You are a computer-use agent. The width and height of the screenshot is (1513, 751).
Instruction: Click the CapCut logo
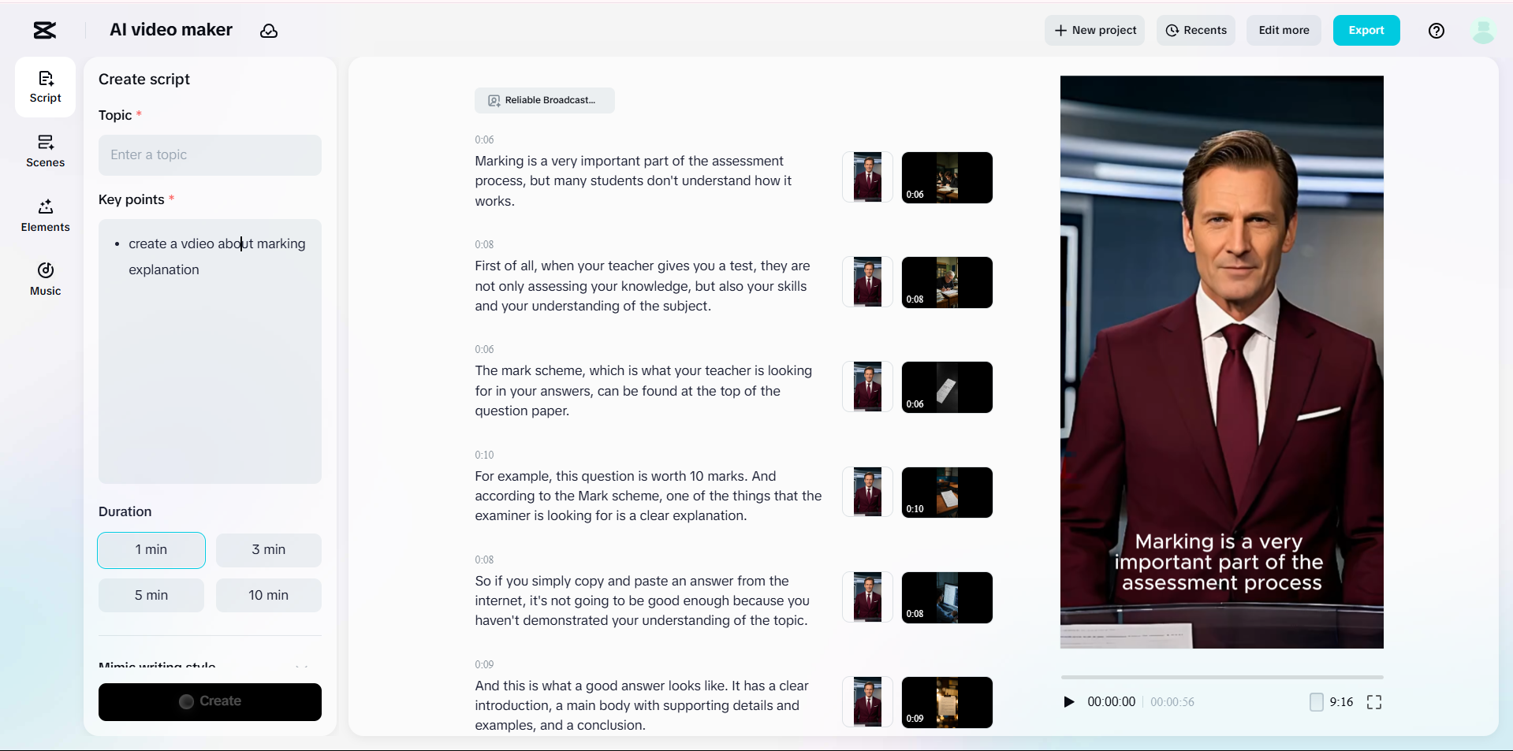click(x=43, y=30)
